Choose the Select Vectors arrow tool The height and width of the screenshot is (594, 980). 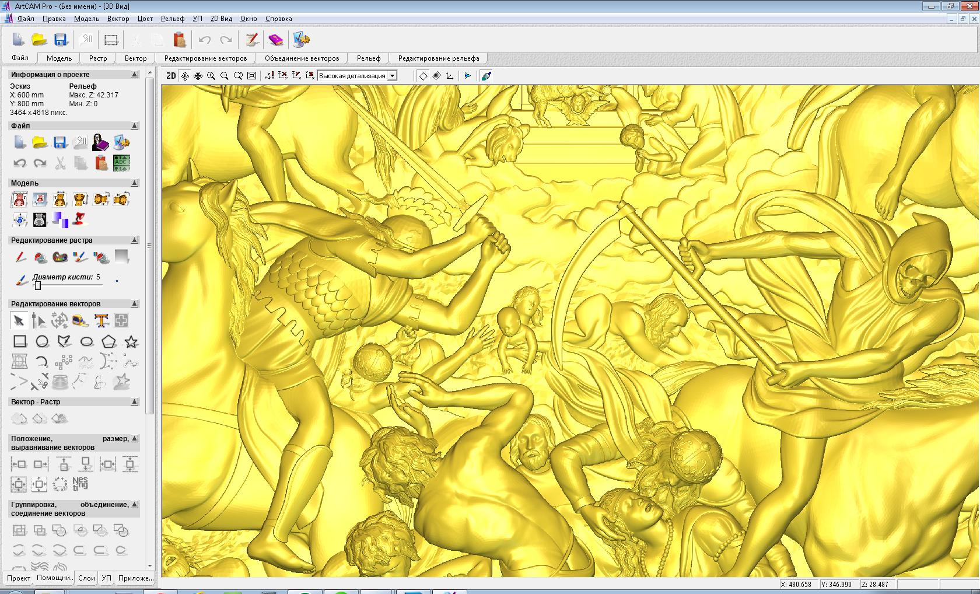[x=19, y=320]
